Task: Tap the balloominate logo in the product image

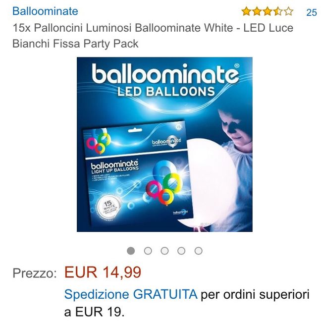Action: point(165,73)
